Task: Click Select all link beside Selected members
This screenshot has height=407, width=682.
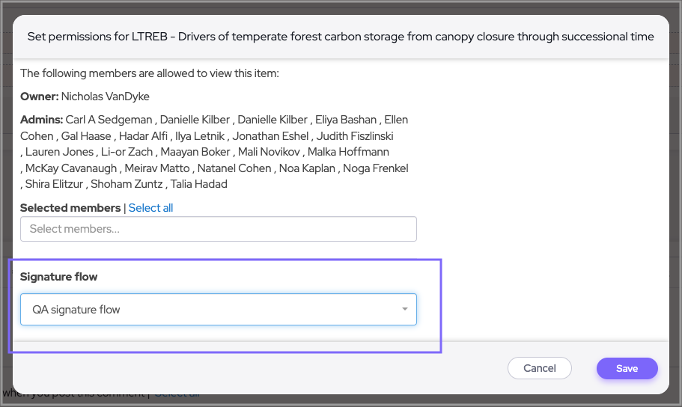Action: tap(150, 208)
